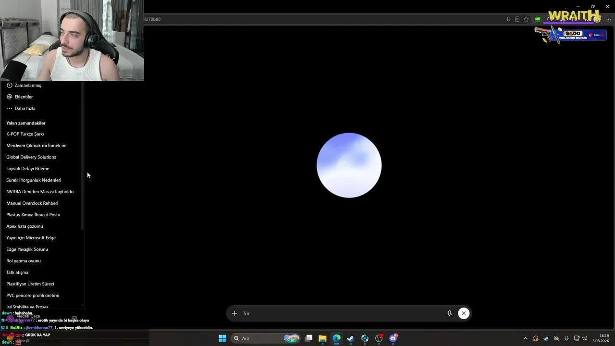Image resolution: width=615 pixels, height=346 pixels.
Task: Open browser settings and more menu
Action: tap(608, 19)
